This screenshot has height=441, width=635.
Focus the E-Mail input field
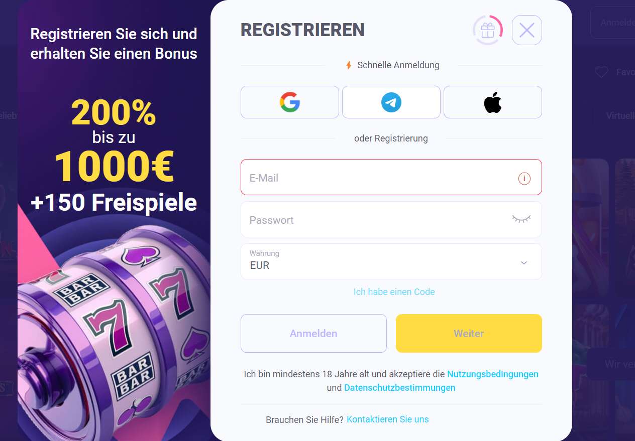(391, 177)
